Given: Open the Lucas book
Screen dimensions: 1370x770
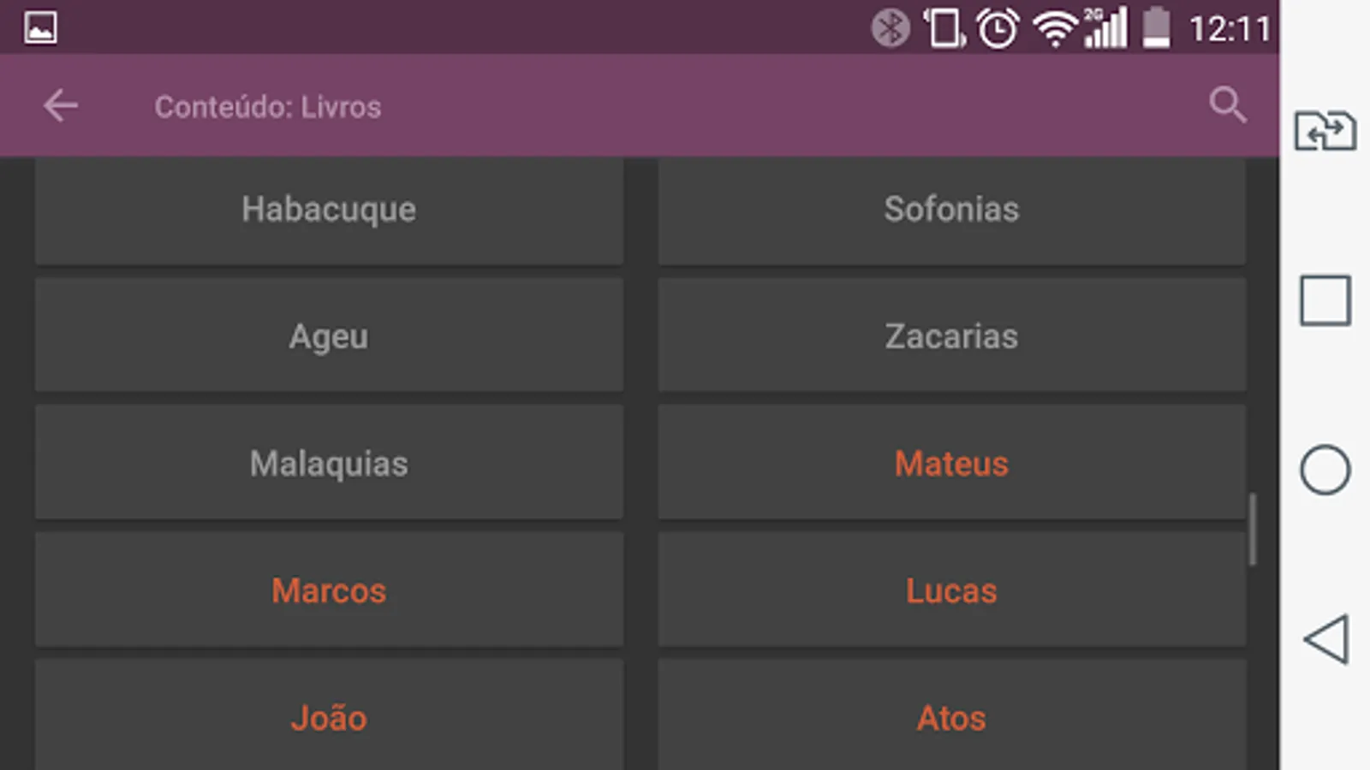Looking at the screenshot, I should (951, 590).
